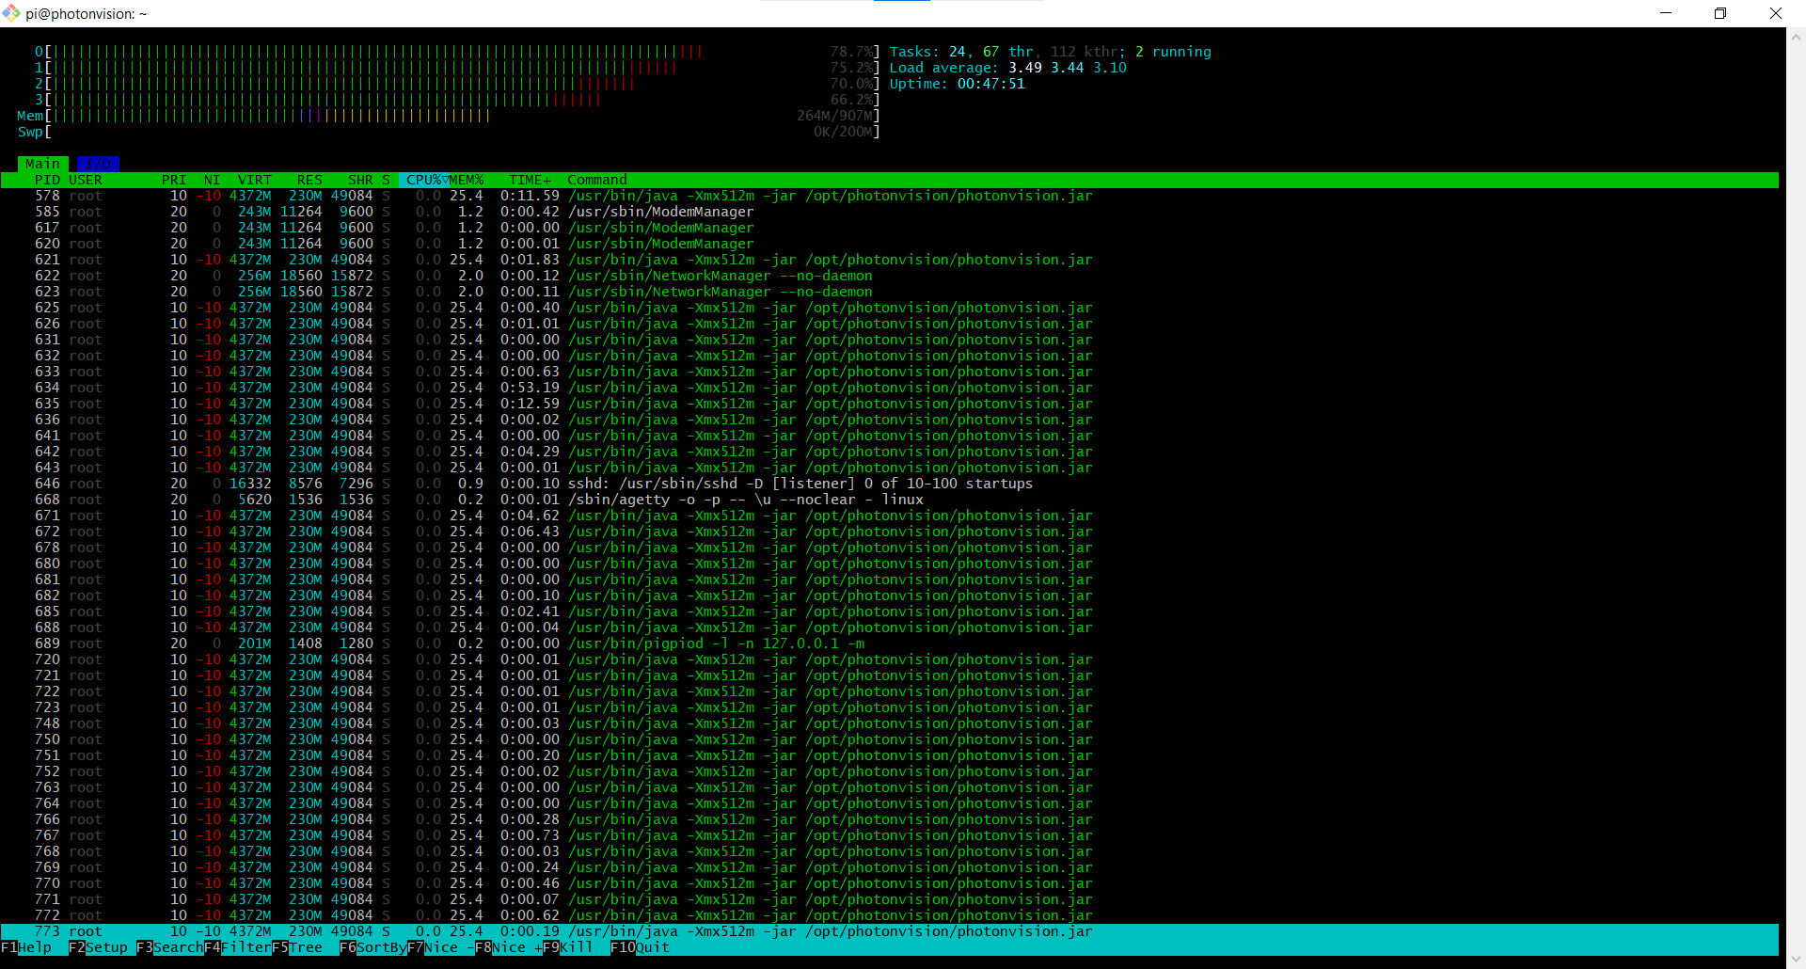Screen dimensions: 1806x969
Task: Sort by the PID column header
Action: [x=47, y=180]
